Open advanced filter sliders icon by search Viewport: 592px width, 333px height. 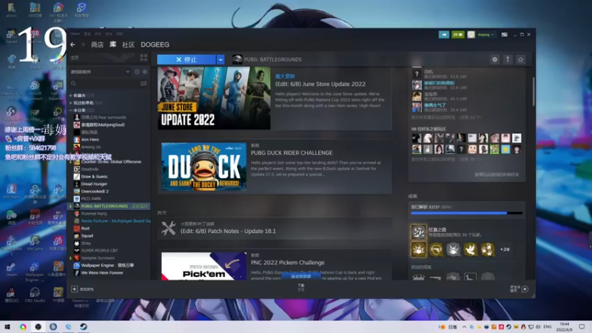[x=144, y=84]
